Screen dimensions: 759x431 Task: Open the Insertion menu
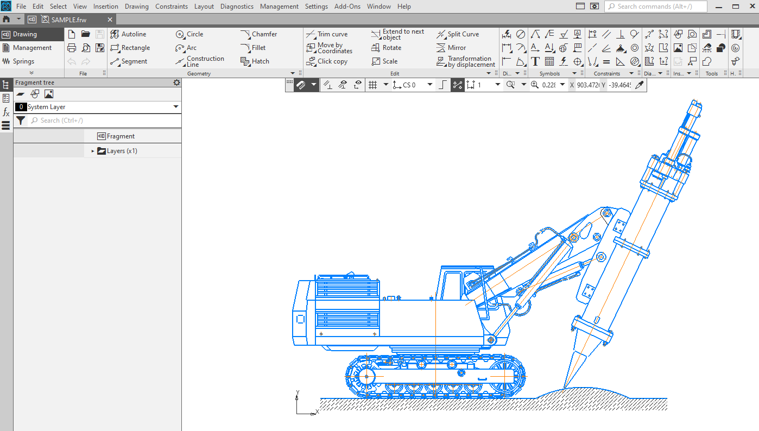point(106,7)
